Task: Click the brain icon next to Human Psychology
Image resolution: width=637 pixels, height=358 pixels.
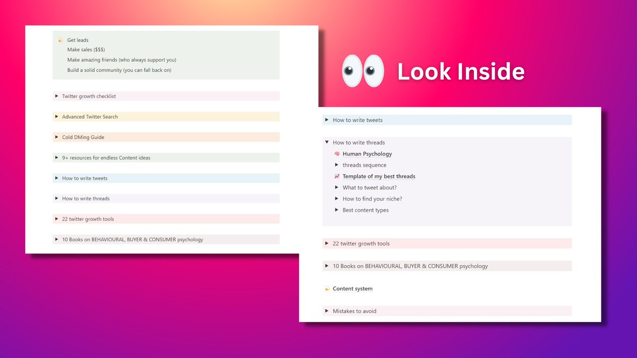Action: [337, 154]
